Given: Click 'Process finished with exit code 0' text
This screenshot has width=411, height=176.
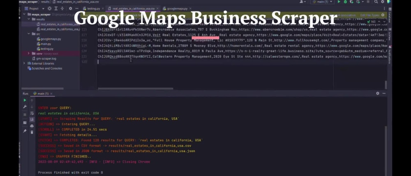Looking at the screenshot, I should point(71,173).
